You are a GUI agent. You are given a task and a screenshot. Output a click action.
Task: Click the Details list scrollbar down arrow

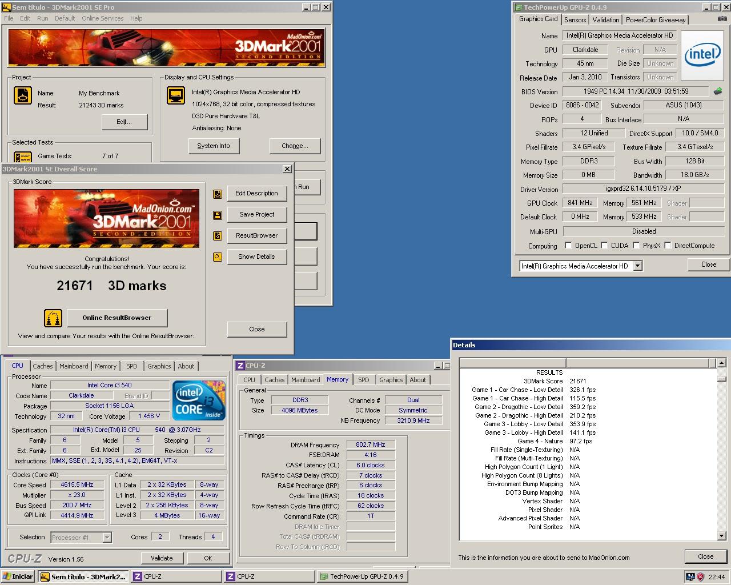tap(721, 536)
